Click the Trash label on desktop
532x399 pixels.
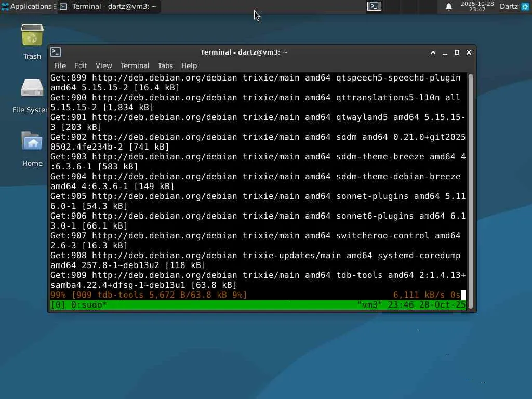(32, 56)
